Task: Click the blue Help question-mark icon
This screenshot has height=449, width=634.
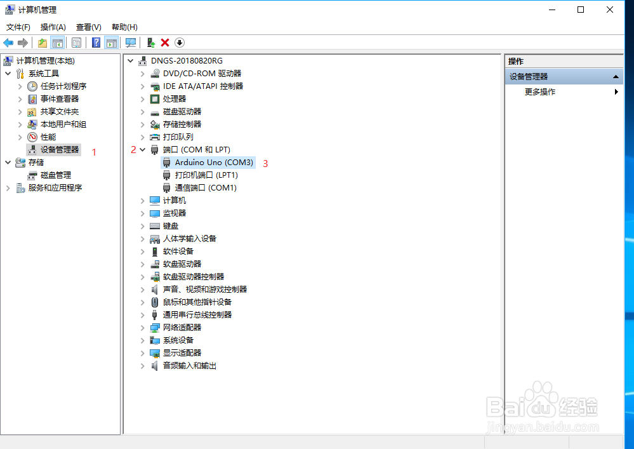Action: coord(96,43)
